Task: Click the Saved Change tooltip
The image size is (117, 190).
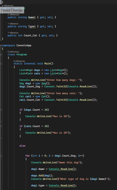Action: [12, 10]
